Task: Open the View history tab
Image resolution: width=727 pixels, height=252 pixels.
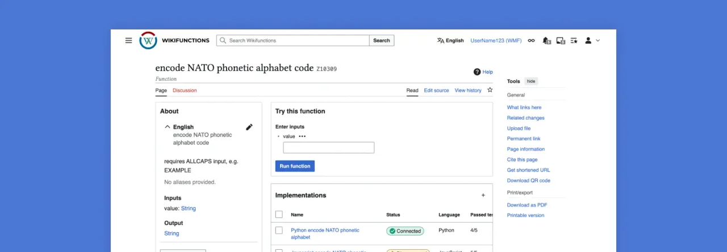Action: click(468, 91)
